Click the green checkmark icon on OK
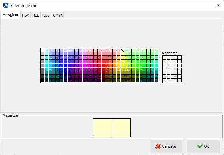Image resolution: width=224 pixels, height=155 pixels. click(x=200, y=146)
